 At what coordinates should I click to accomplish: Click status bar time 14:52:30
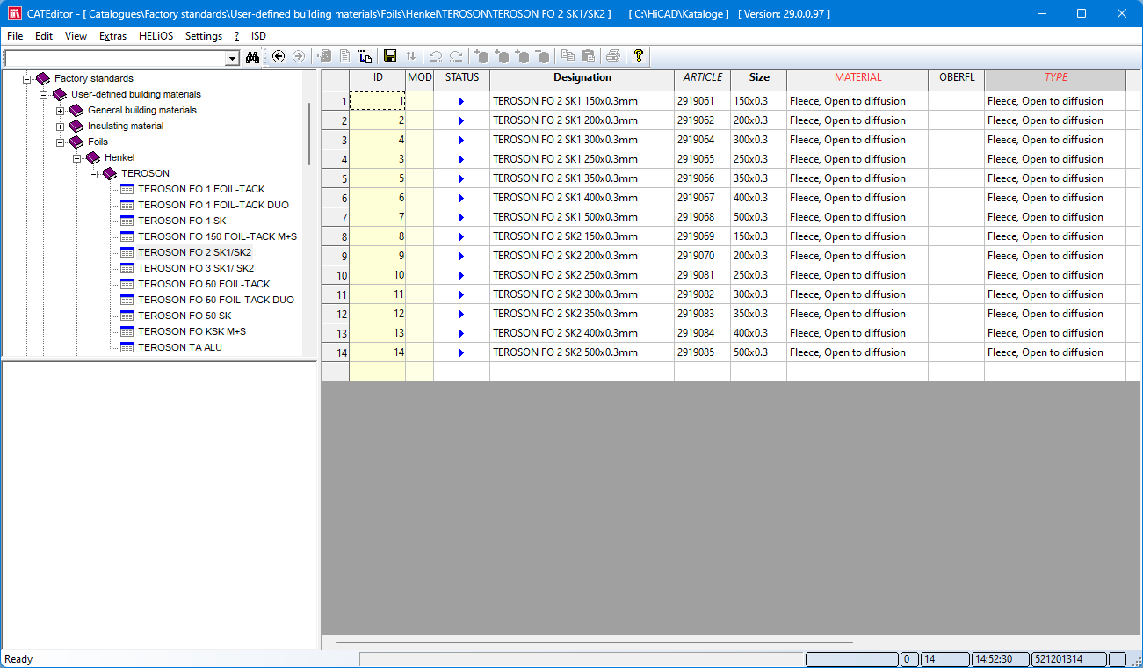(1000, 659)
